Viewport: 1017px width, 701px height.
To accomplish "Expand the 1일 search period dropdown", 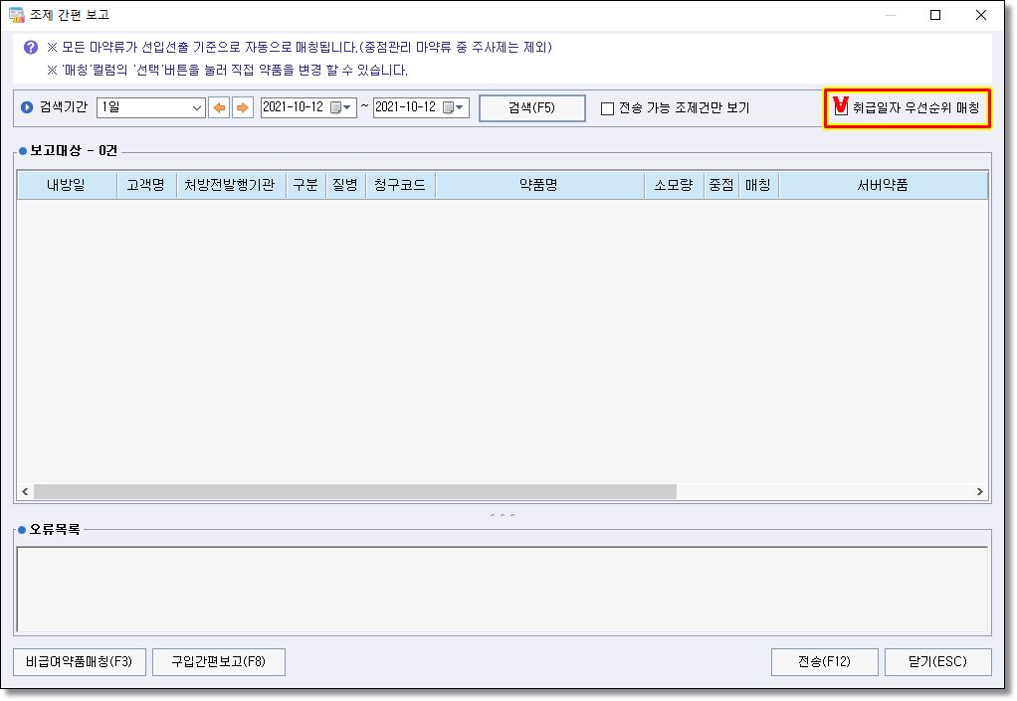I will coord(195,107).
